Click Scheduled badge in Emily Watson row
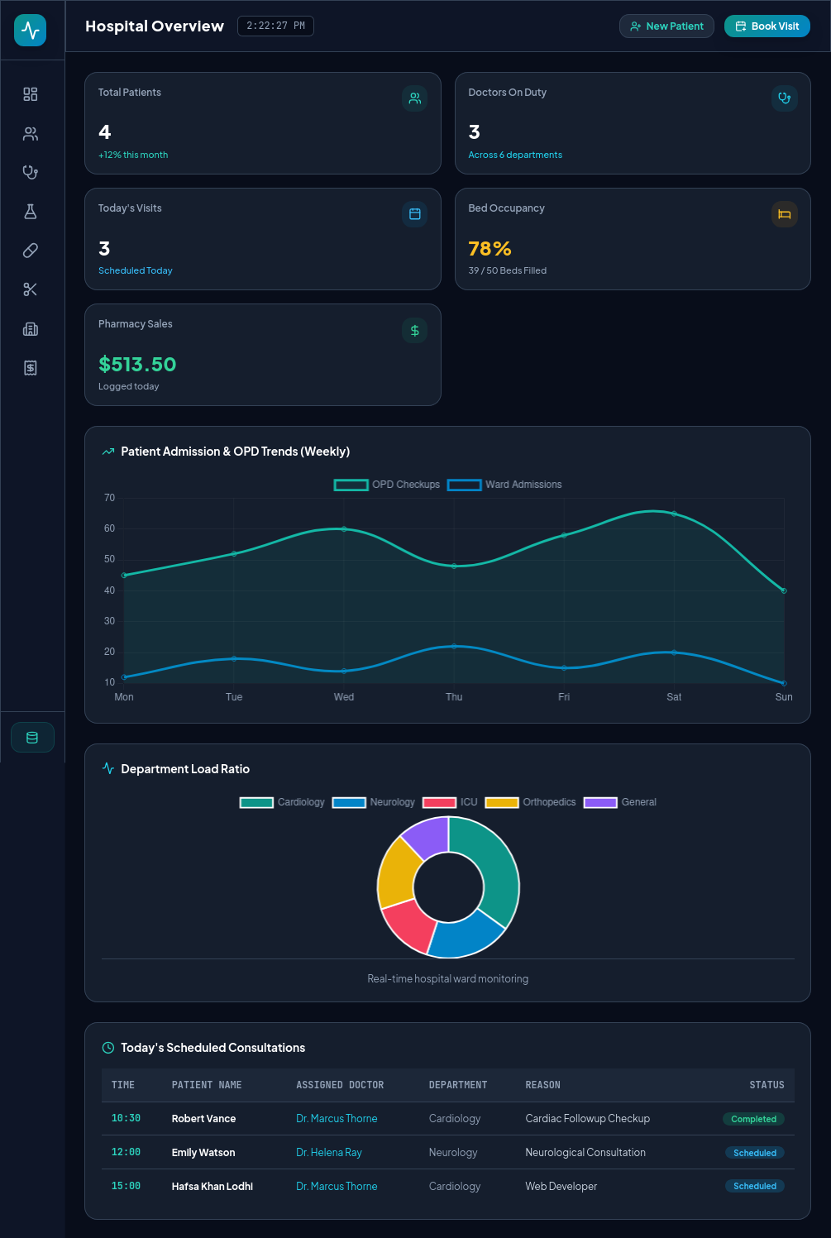 click(755, 1153)
